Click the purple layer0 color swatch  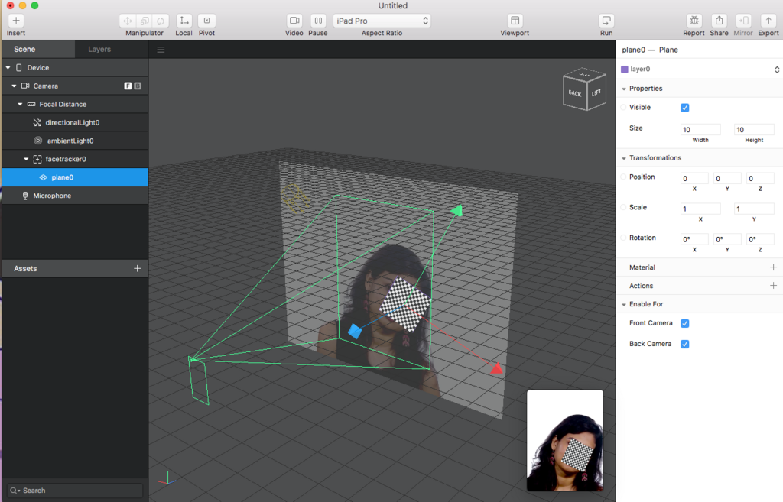(624, 70)
